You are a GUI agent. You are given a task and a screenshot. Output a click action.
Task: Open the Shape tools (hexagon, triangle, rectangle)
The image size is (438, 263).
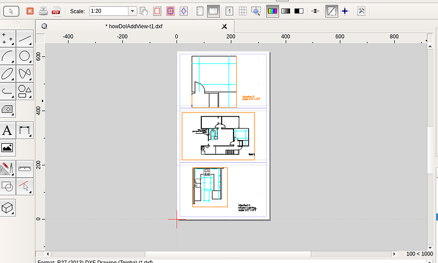point(25,91)
